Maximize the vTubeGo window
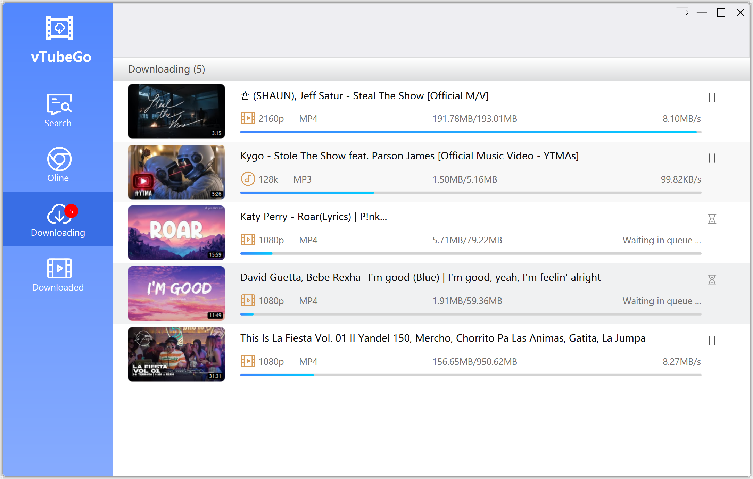 tap(721, 12)
